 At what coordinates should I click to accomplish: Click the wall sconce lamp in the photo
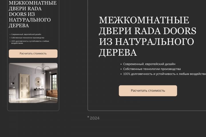click(x=13, y=82)
